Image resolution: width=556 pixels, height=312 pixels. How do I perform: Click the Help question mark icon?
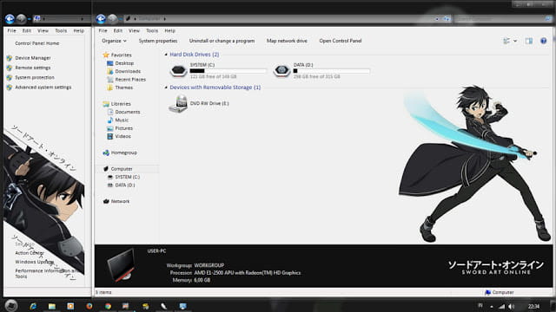[543, 41]
